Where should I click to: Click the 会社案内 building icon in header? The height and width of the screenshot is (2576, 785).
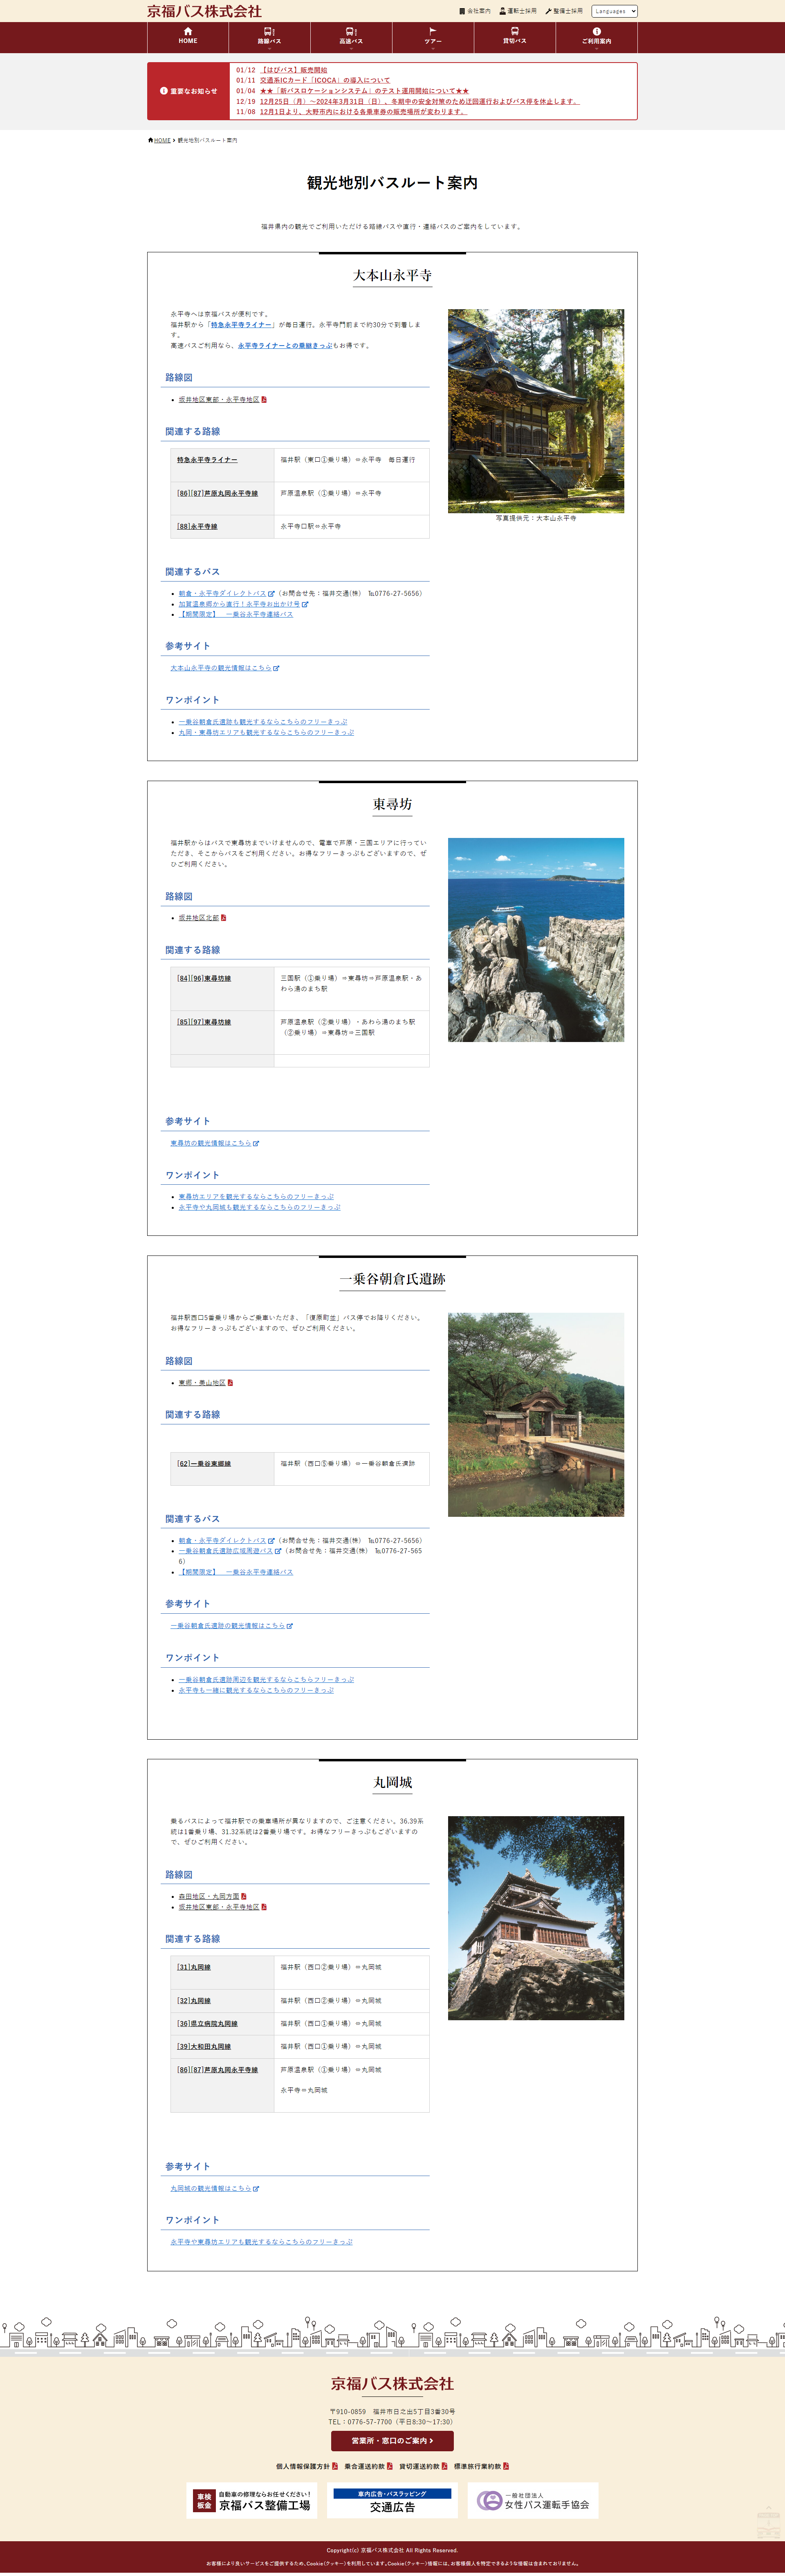click(x=462, y=11)
